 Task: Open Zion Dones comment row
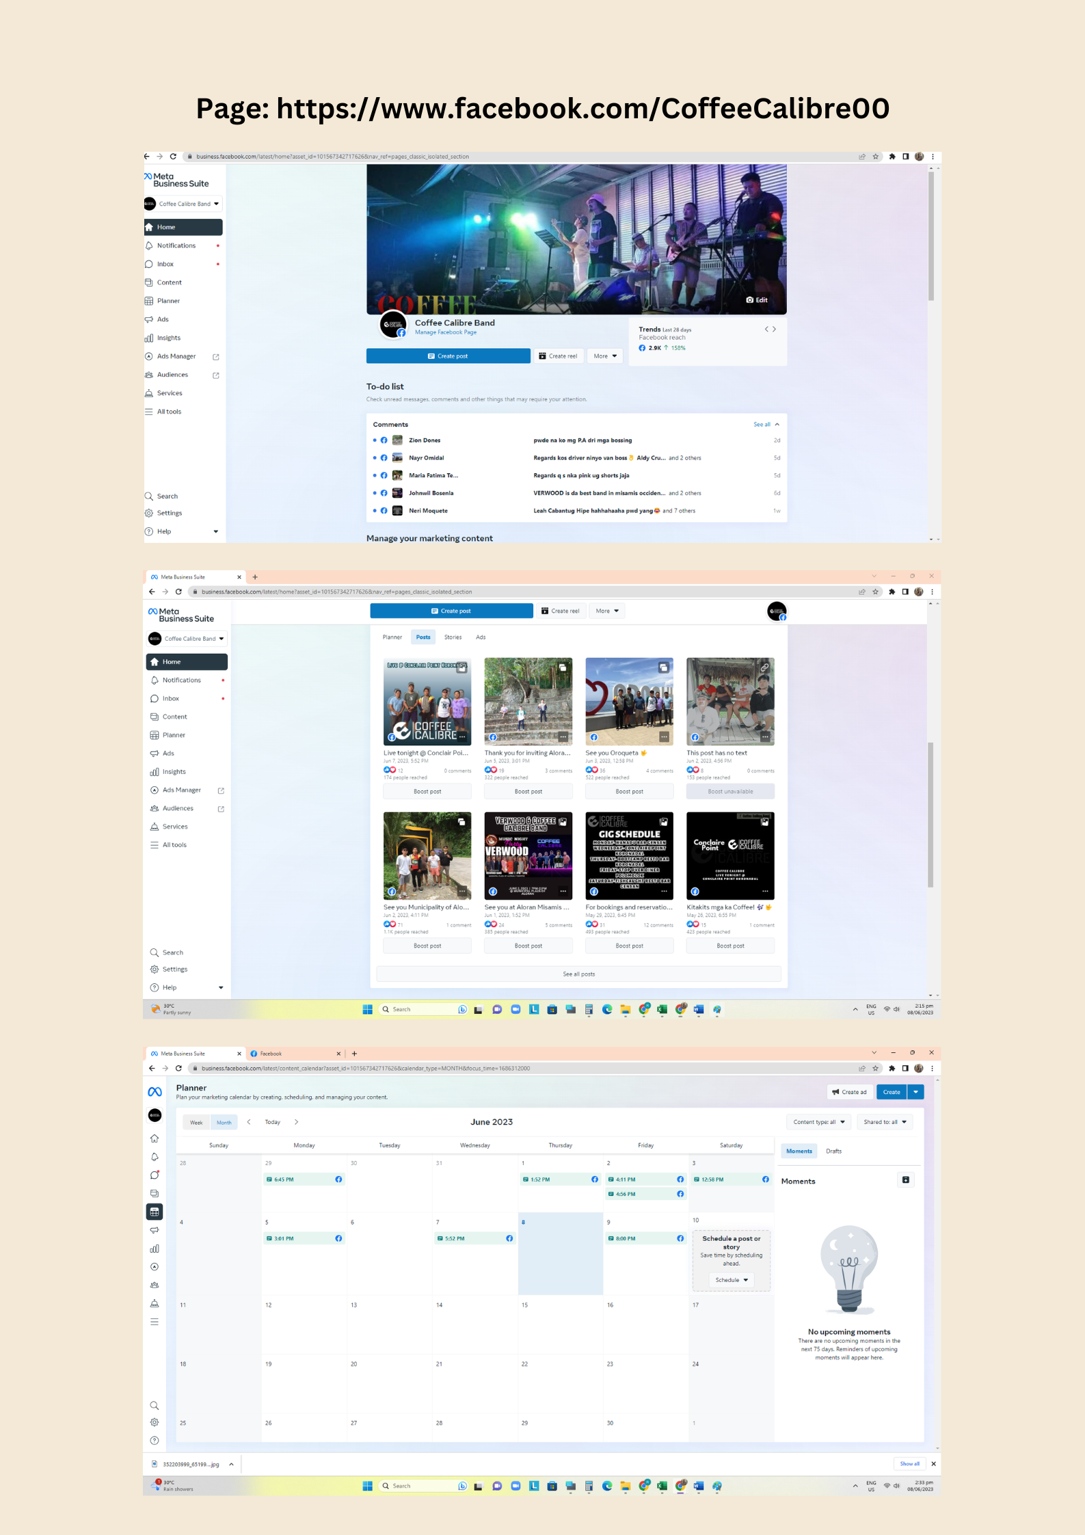tap(576, 440)
